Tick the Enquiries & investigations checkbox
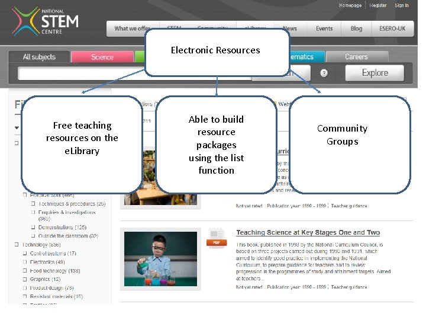The width and height of the screenshot is (426, 320). pyautogui.click(x=33, y=212)
